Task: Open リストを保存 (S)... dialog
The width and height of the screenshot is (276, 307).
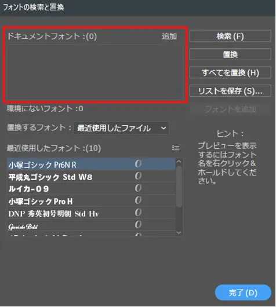Action: [230, 91]
